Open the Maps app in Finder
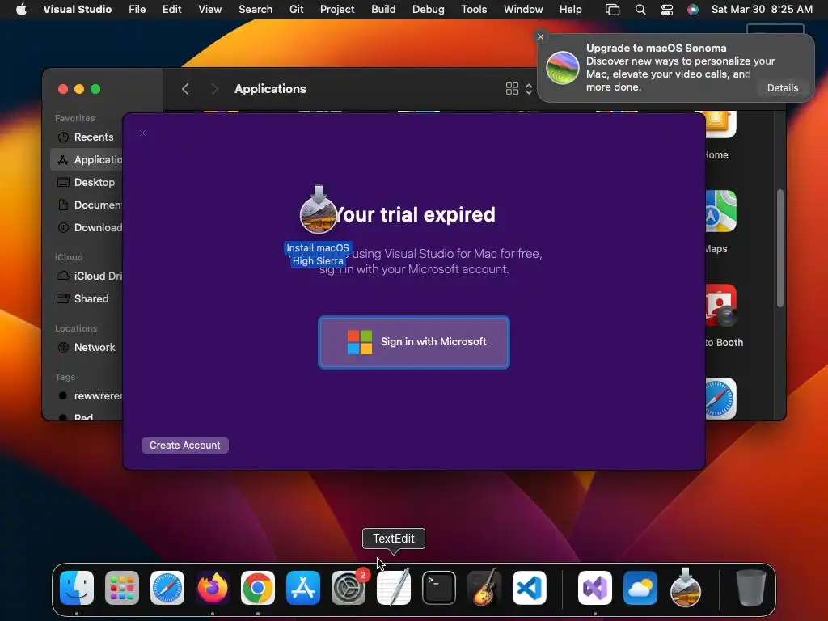This screenshot has height=621, width=828. tap(720, 211)
